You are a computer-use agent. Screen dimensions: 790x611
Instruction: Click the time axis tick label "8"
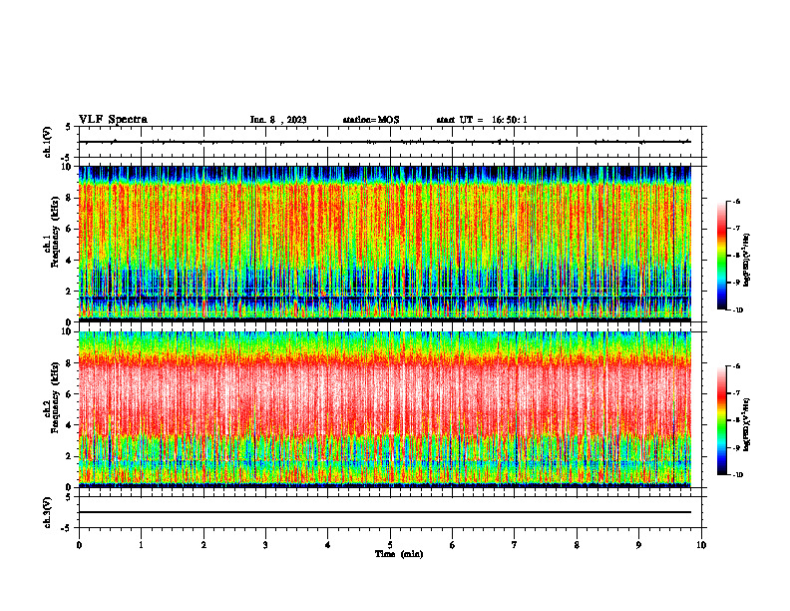577,545
